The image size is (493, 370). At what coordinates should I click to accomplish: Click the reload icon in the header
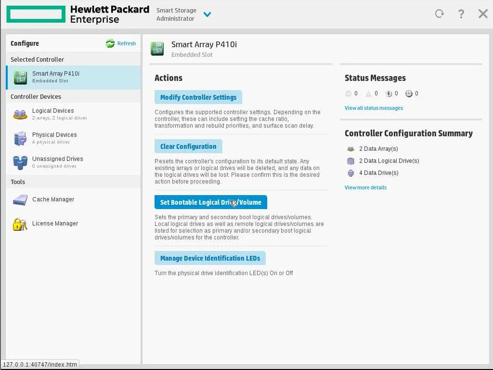point(439,13)
